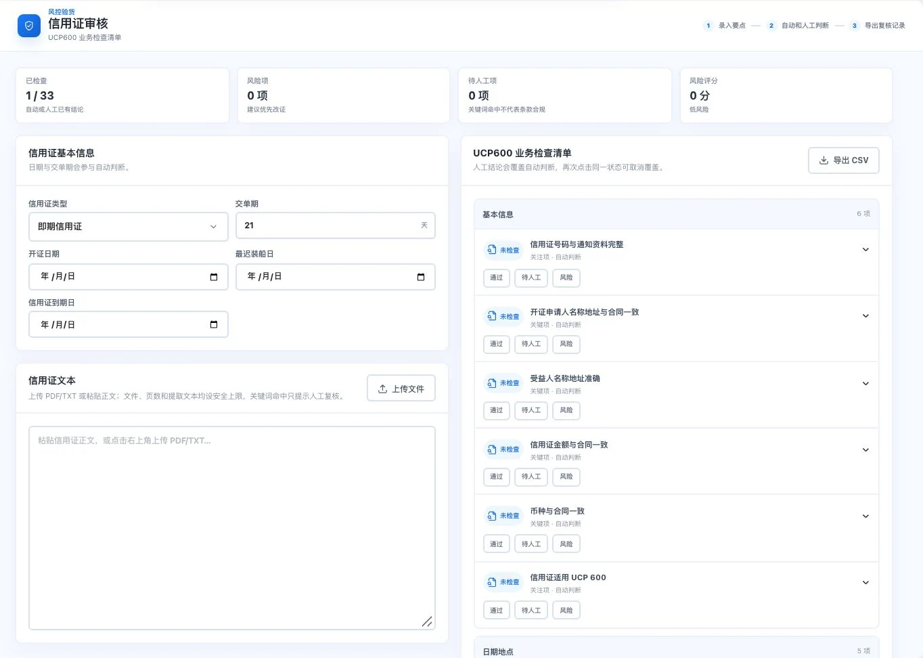This screenshot has width=923, height=658.
Task: Expand the 信用证金额与合同一致 item
Action: [x=865, y=450]
